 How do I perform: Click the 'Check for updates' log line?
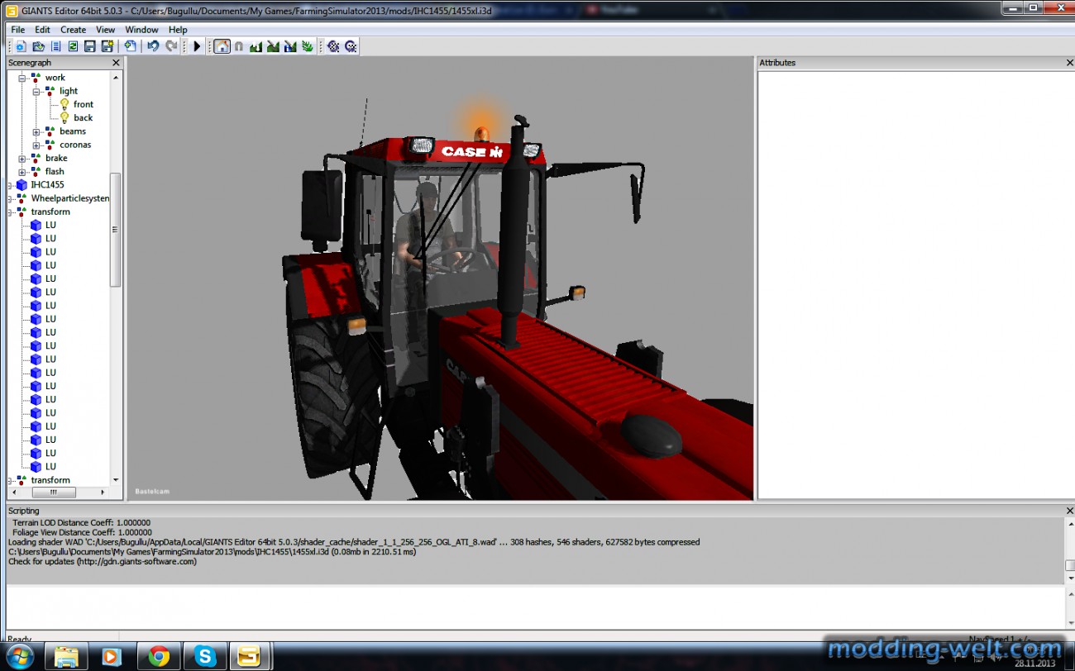(x=103, y=561)
